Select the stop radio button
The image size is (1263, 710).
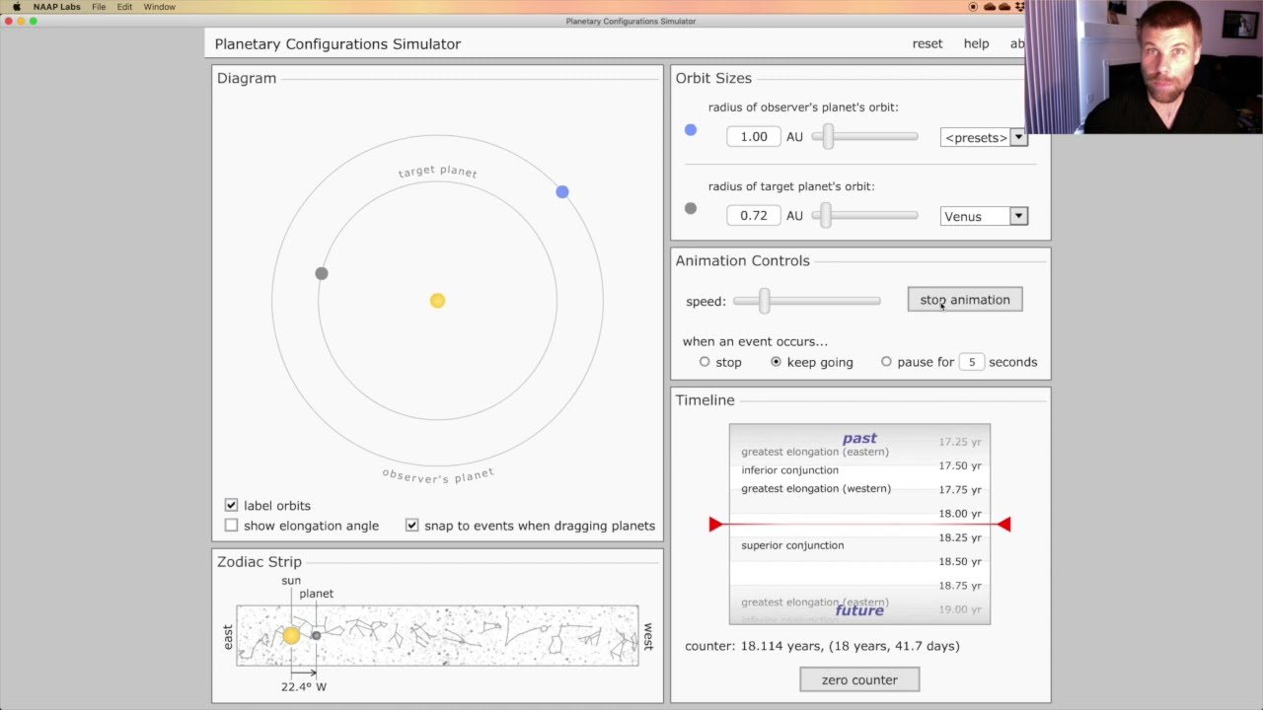(705, 362)
